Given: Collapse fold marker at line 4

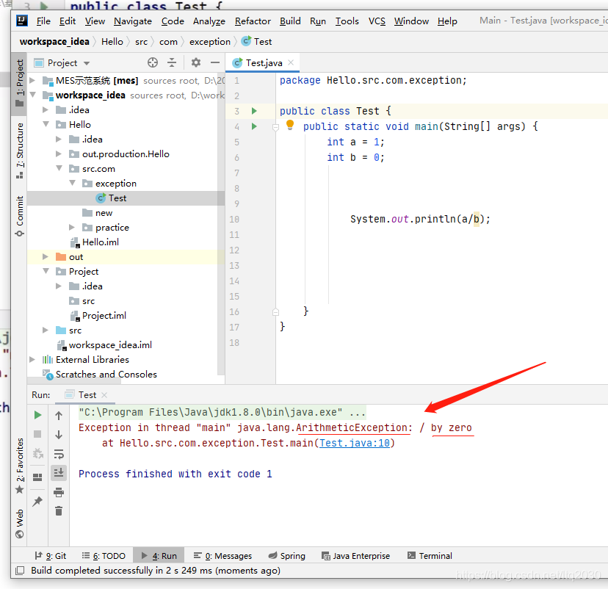Looking at the screenshot, I should pyautogui.click(x=275, y=127).
